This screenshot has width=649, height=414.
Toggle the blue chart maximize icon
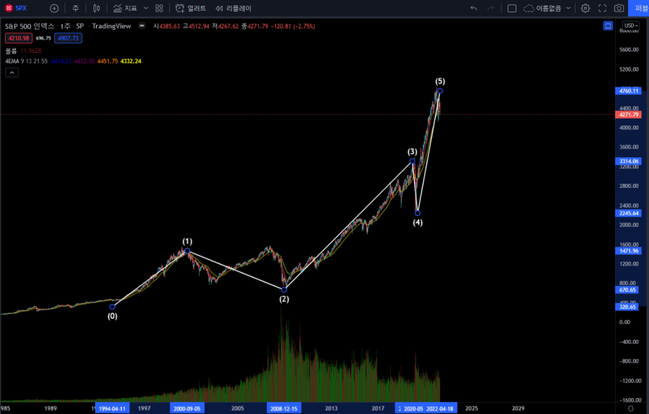(607, 26)
